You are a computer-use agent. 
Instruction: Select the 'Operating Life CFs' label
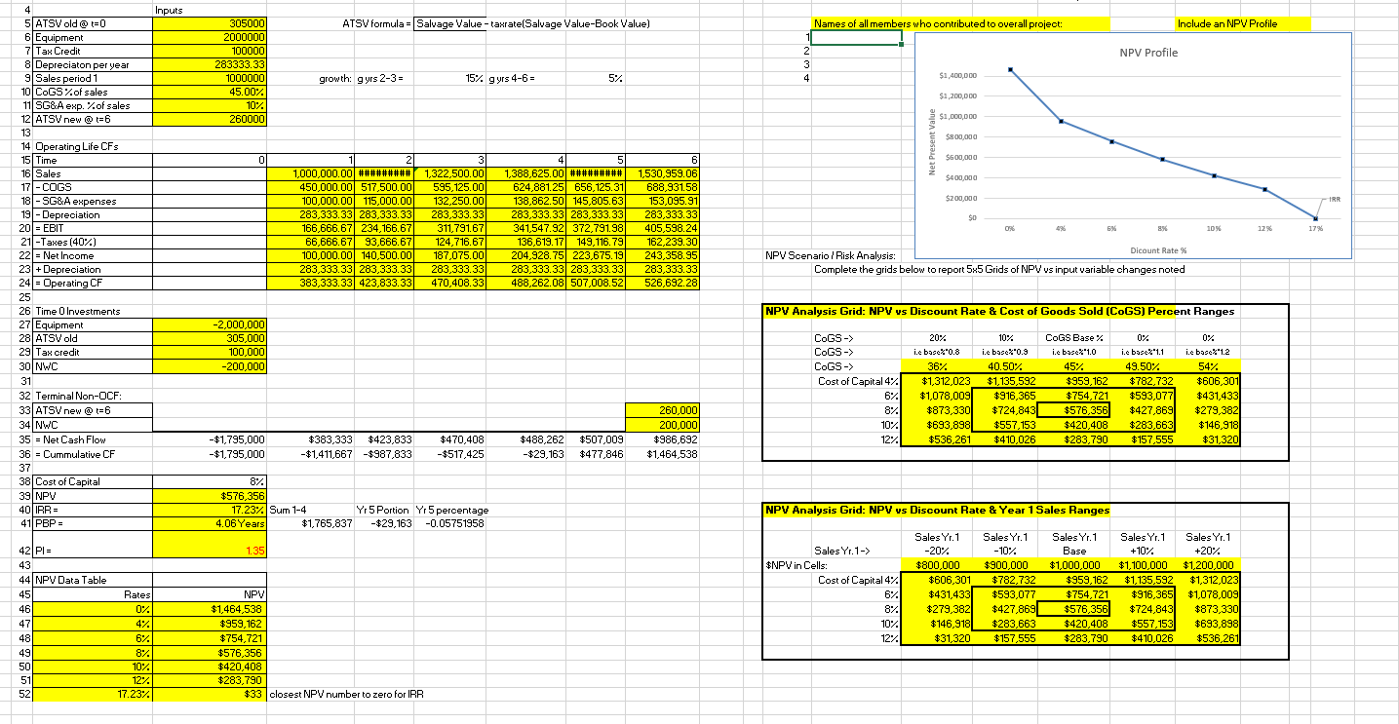tap(77, 146)
